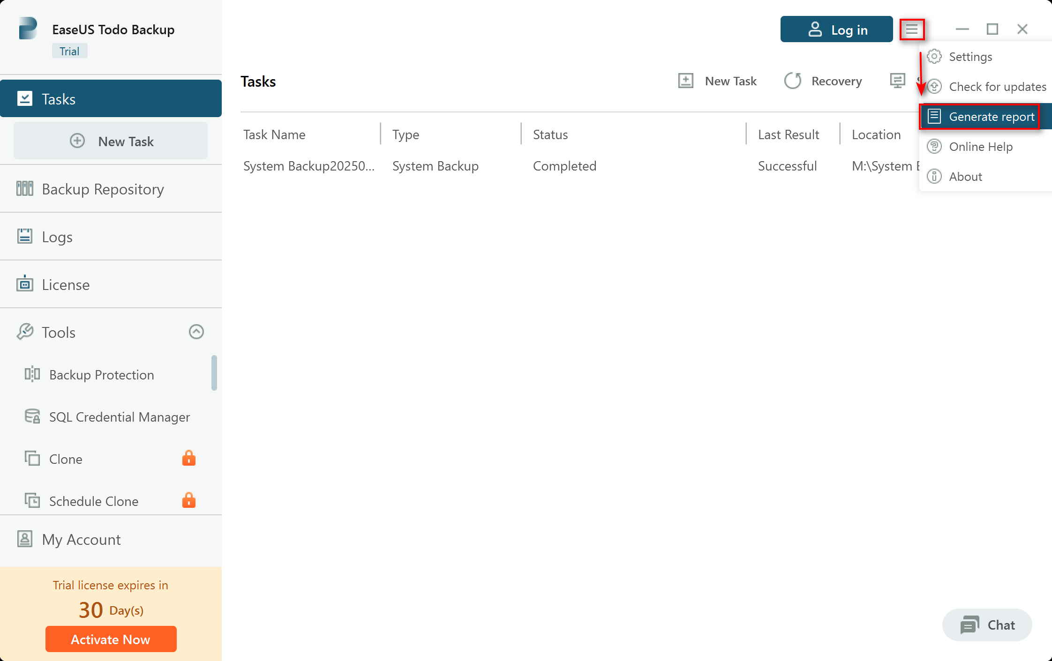The image size is (1052, 661).
Task: Open the Chat button
Action: point(987,625)
